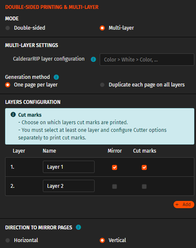The height and width of the screenshot is (248, 196).
Task: Select the Multi-layer mode radio button
Action: pyautogui.click(x=102, y=28)
